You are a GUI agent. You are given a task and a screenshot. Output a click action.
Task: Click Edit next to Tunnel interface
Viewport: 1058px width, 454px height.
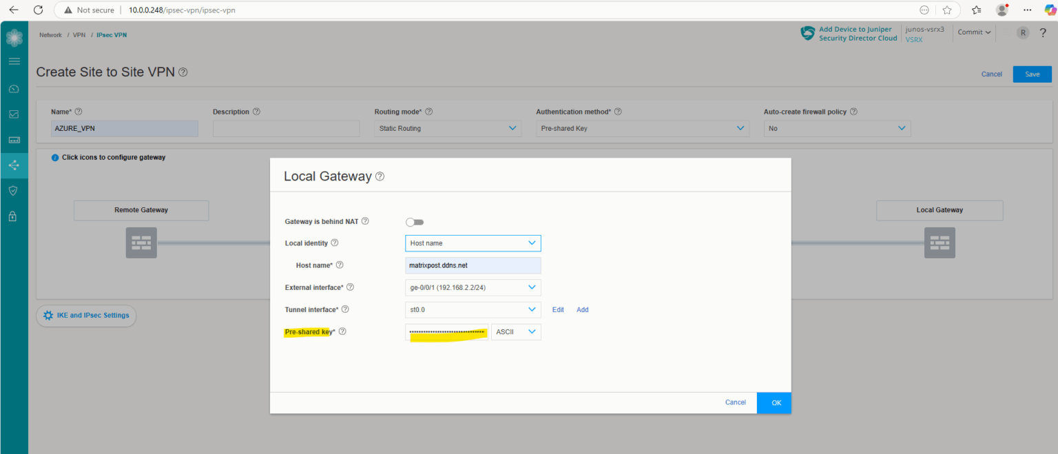(x=558, y=309)
